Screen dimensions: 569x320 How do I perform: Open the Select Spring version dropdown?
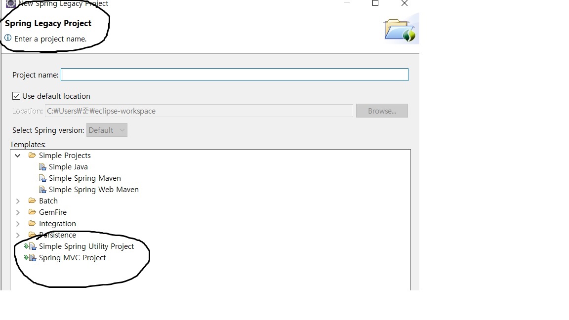point(107,130)
